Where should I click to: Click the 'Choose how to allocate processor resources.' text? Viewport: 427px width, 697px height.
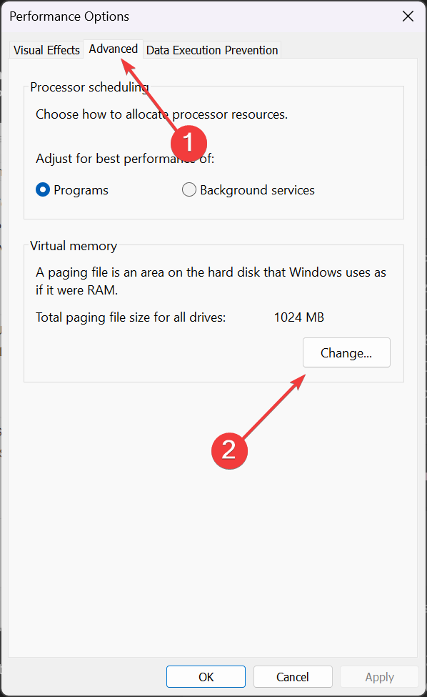coord(162,114)
